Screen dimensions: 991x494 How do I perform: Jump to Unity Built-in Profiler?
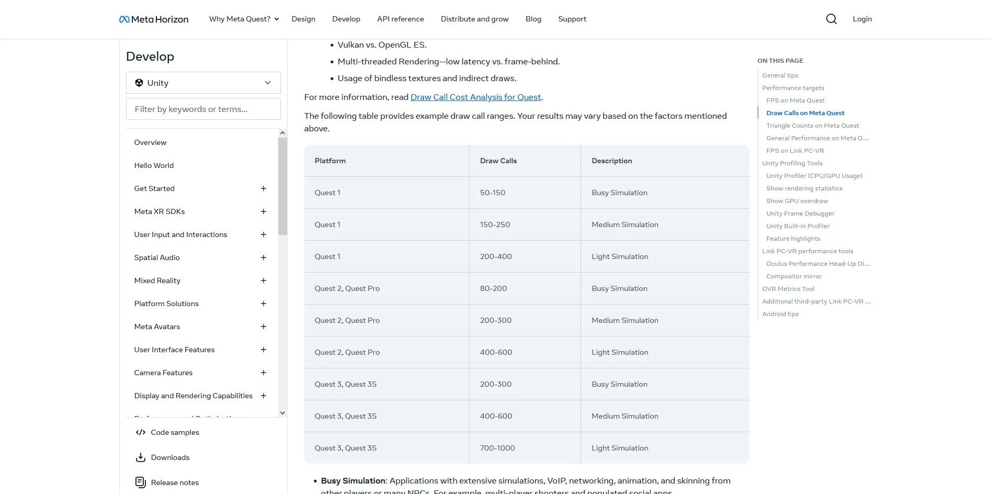(798, 226)
